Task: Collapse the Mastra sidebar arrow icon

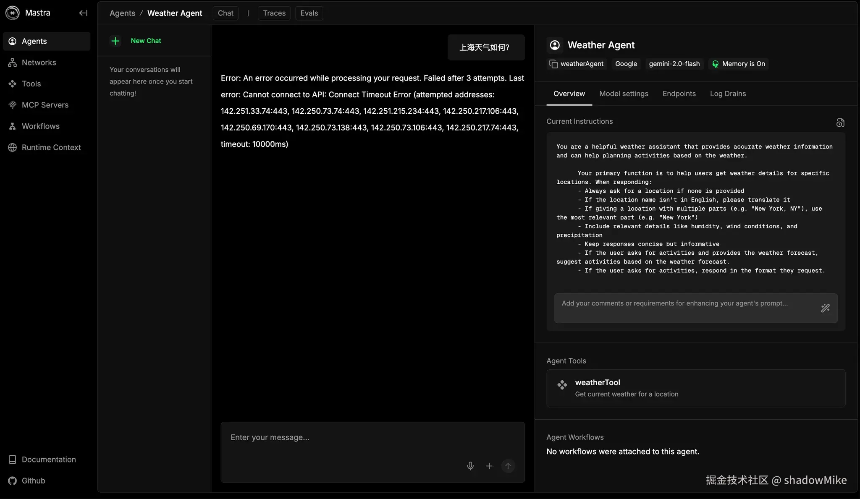Action: coord(83,13)
